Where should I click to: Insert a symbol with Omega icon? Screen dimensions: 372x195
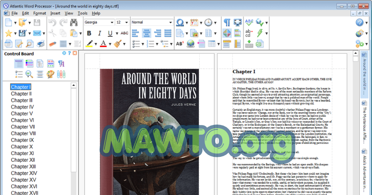click(x=180, y=23)
